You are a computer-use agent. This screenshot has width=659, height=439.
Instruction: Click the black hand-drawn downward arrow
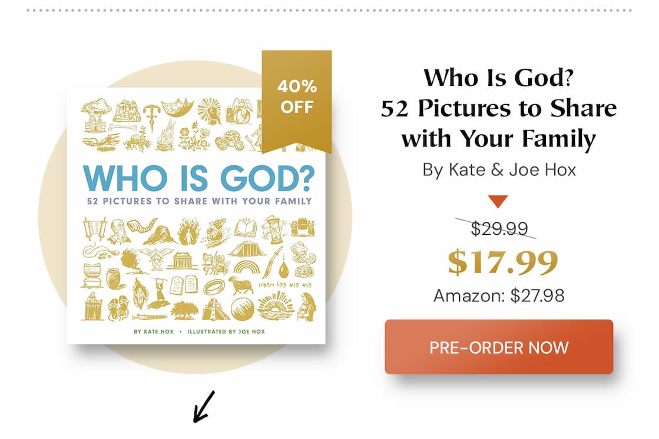[203, 406]
